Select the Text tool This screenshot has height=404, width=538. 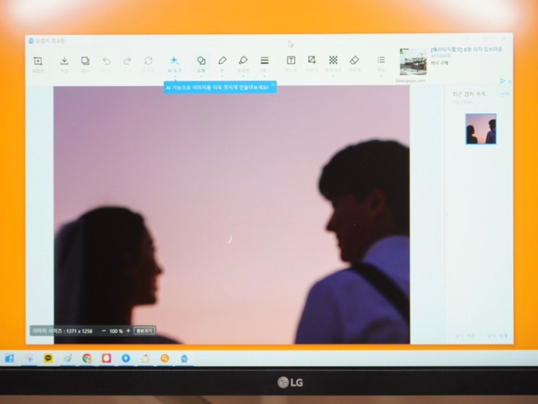tap(291, 60)
